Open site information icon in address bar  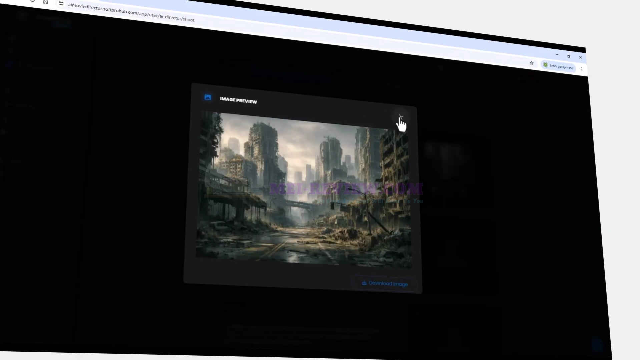[61, 4]
